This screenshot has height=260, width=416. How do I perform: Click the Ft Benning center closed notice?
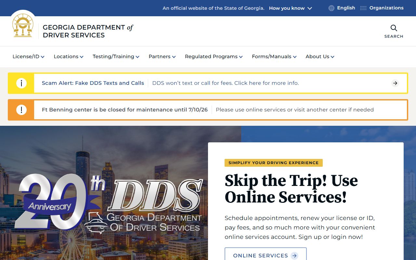pyautogui.click(x=125, y=110)
